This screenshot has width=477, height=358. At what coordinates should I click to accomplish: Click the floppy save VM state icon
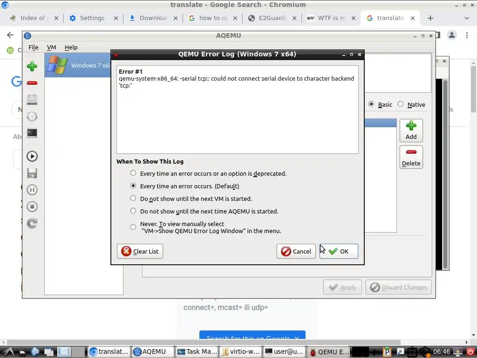[x=32, y=173]
